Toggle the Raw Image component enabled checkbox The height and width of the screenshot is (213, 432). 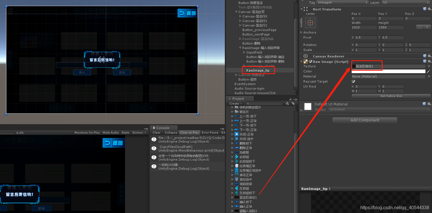point(311,62)
